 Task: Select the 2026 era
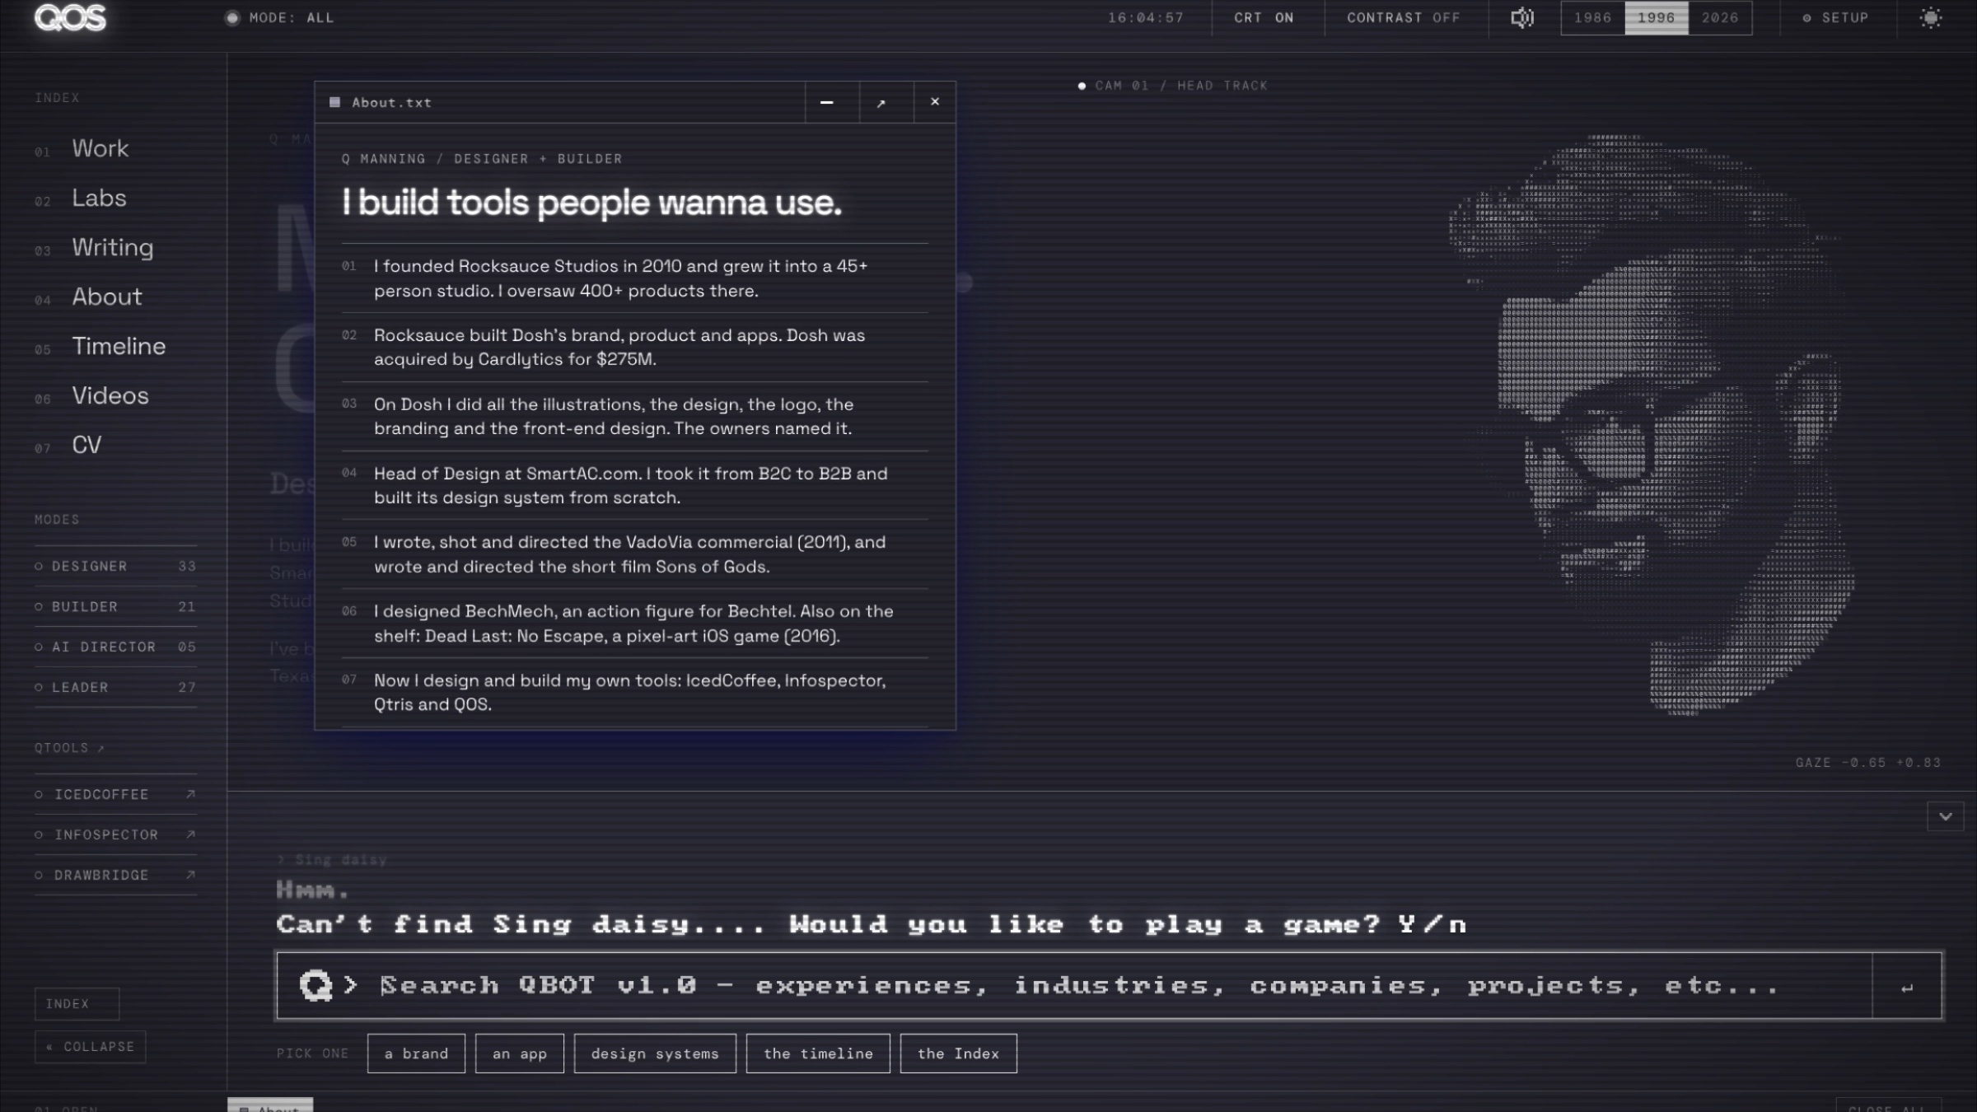tap(1720, 17)
